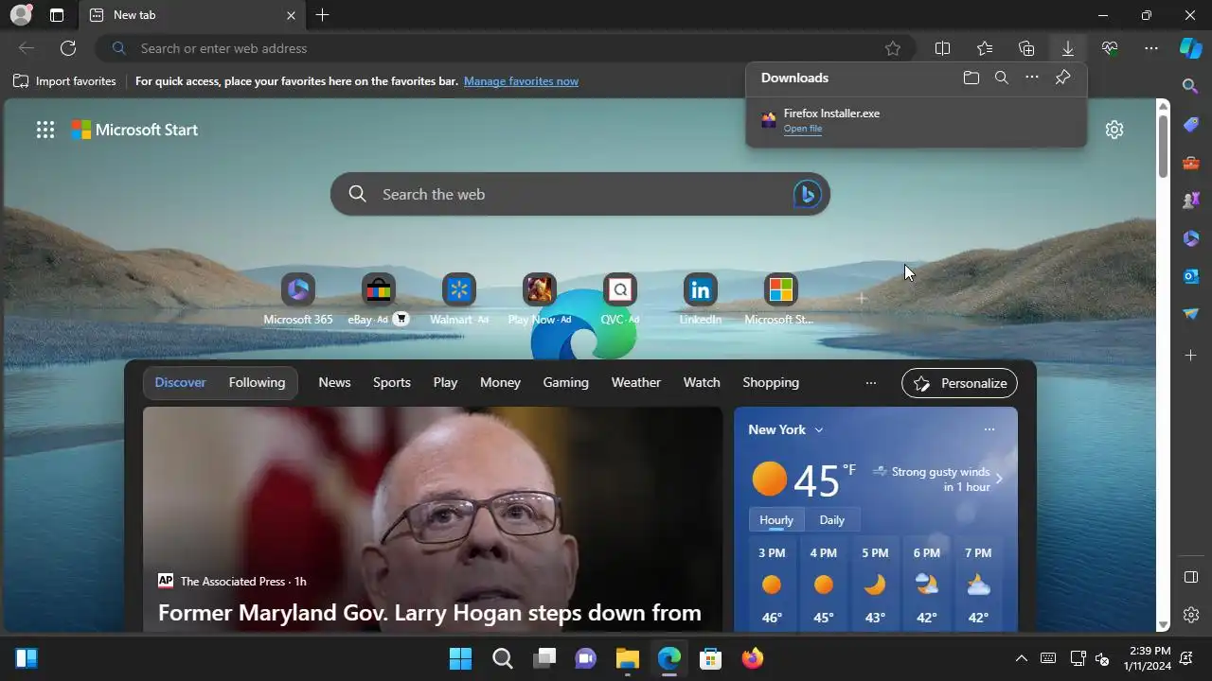Expand the Strong gusty winds alert arrow
The height and width of the screenshot is (681, 1212).
coord(998,479)
